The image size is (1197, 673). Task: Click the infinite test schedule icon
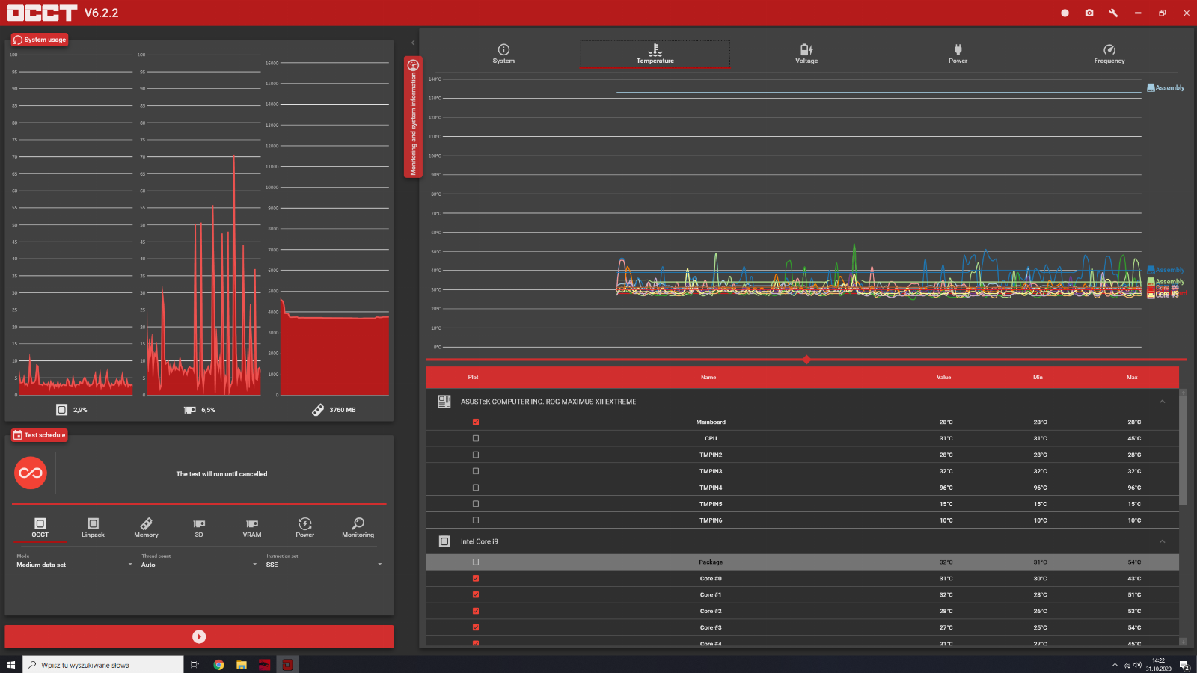point(31,473)
